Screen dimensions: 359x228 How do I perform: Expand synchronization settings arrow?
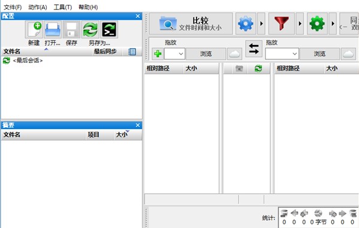click(333, 23)
